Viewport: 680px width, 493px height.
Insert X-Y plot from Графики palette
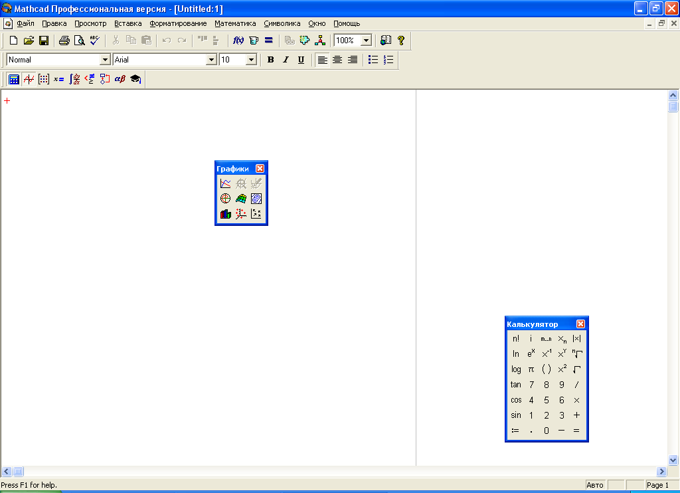coord(226,183)
